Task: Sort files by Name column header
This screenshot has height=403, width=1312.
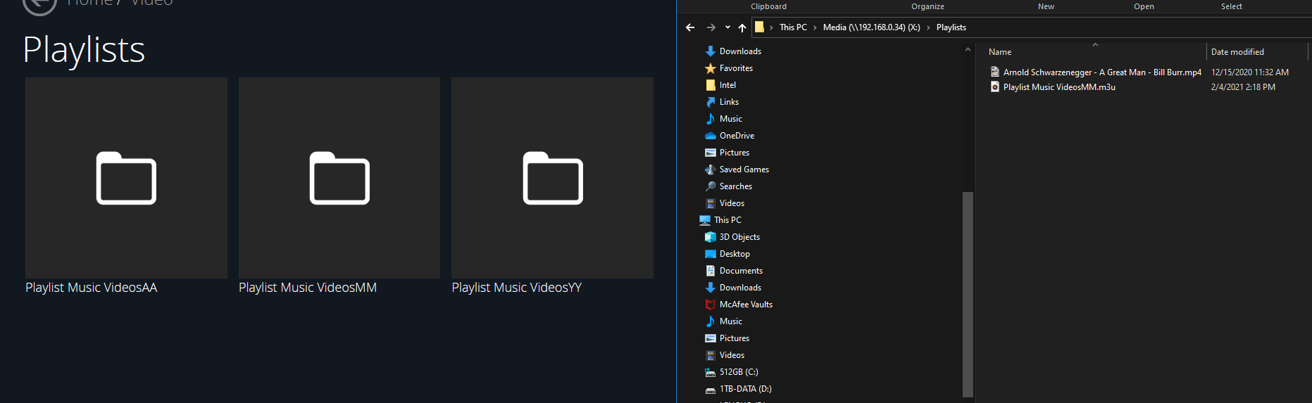Action: click(x=1000, y=52)
